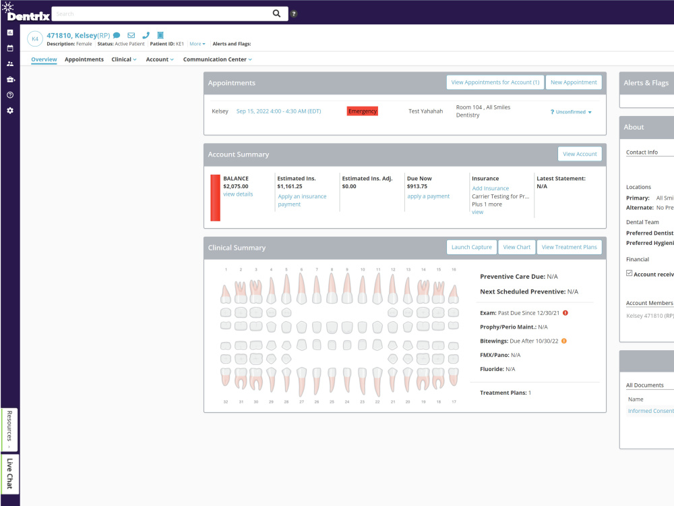This screenshot has height=506, width=674.
Task: Click the apply a payment link
Action: (x=428, y=196)
